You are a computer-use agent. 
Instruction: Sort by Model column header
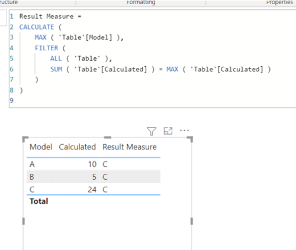(x=41, y=147)
